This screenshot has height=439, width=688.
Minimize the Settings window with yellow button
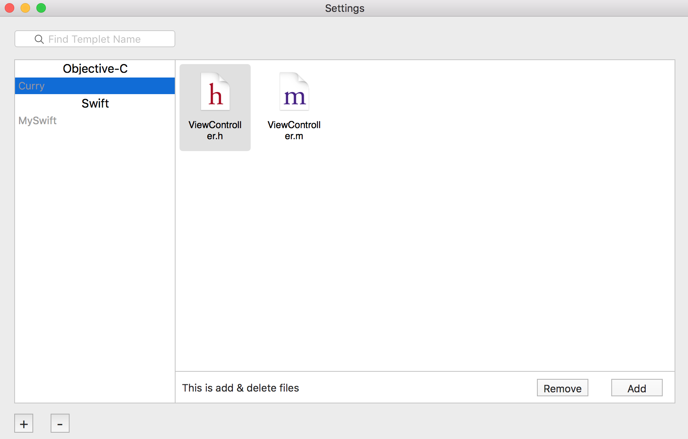pyautogui.click(x=25, y=8)
